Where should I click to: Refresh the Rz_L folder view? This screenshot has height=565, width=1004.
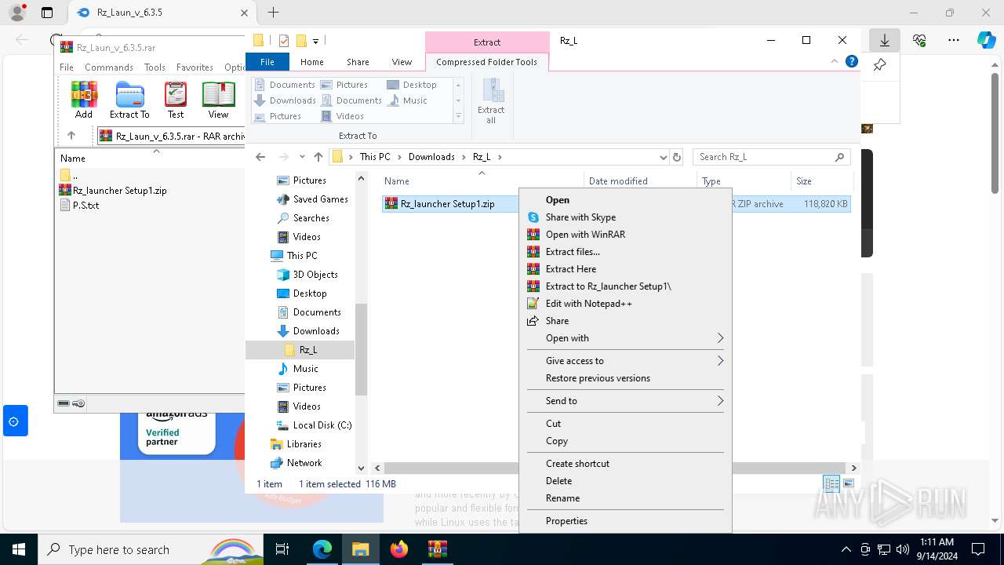pos(677,157)
